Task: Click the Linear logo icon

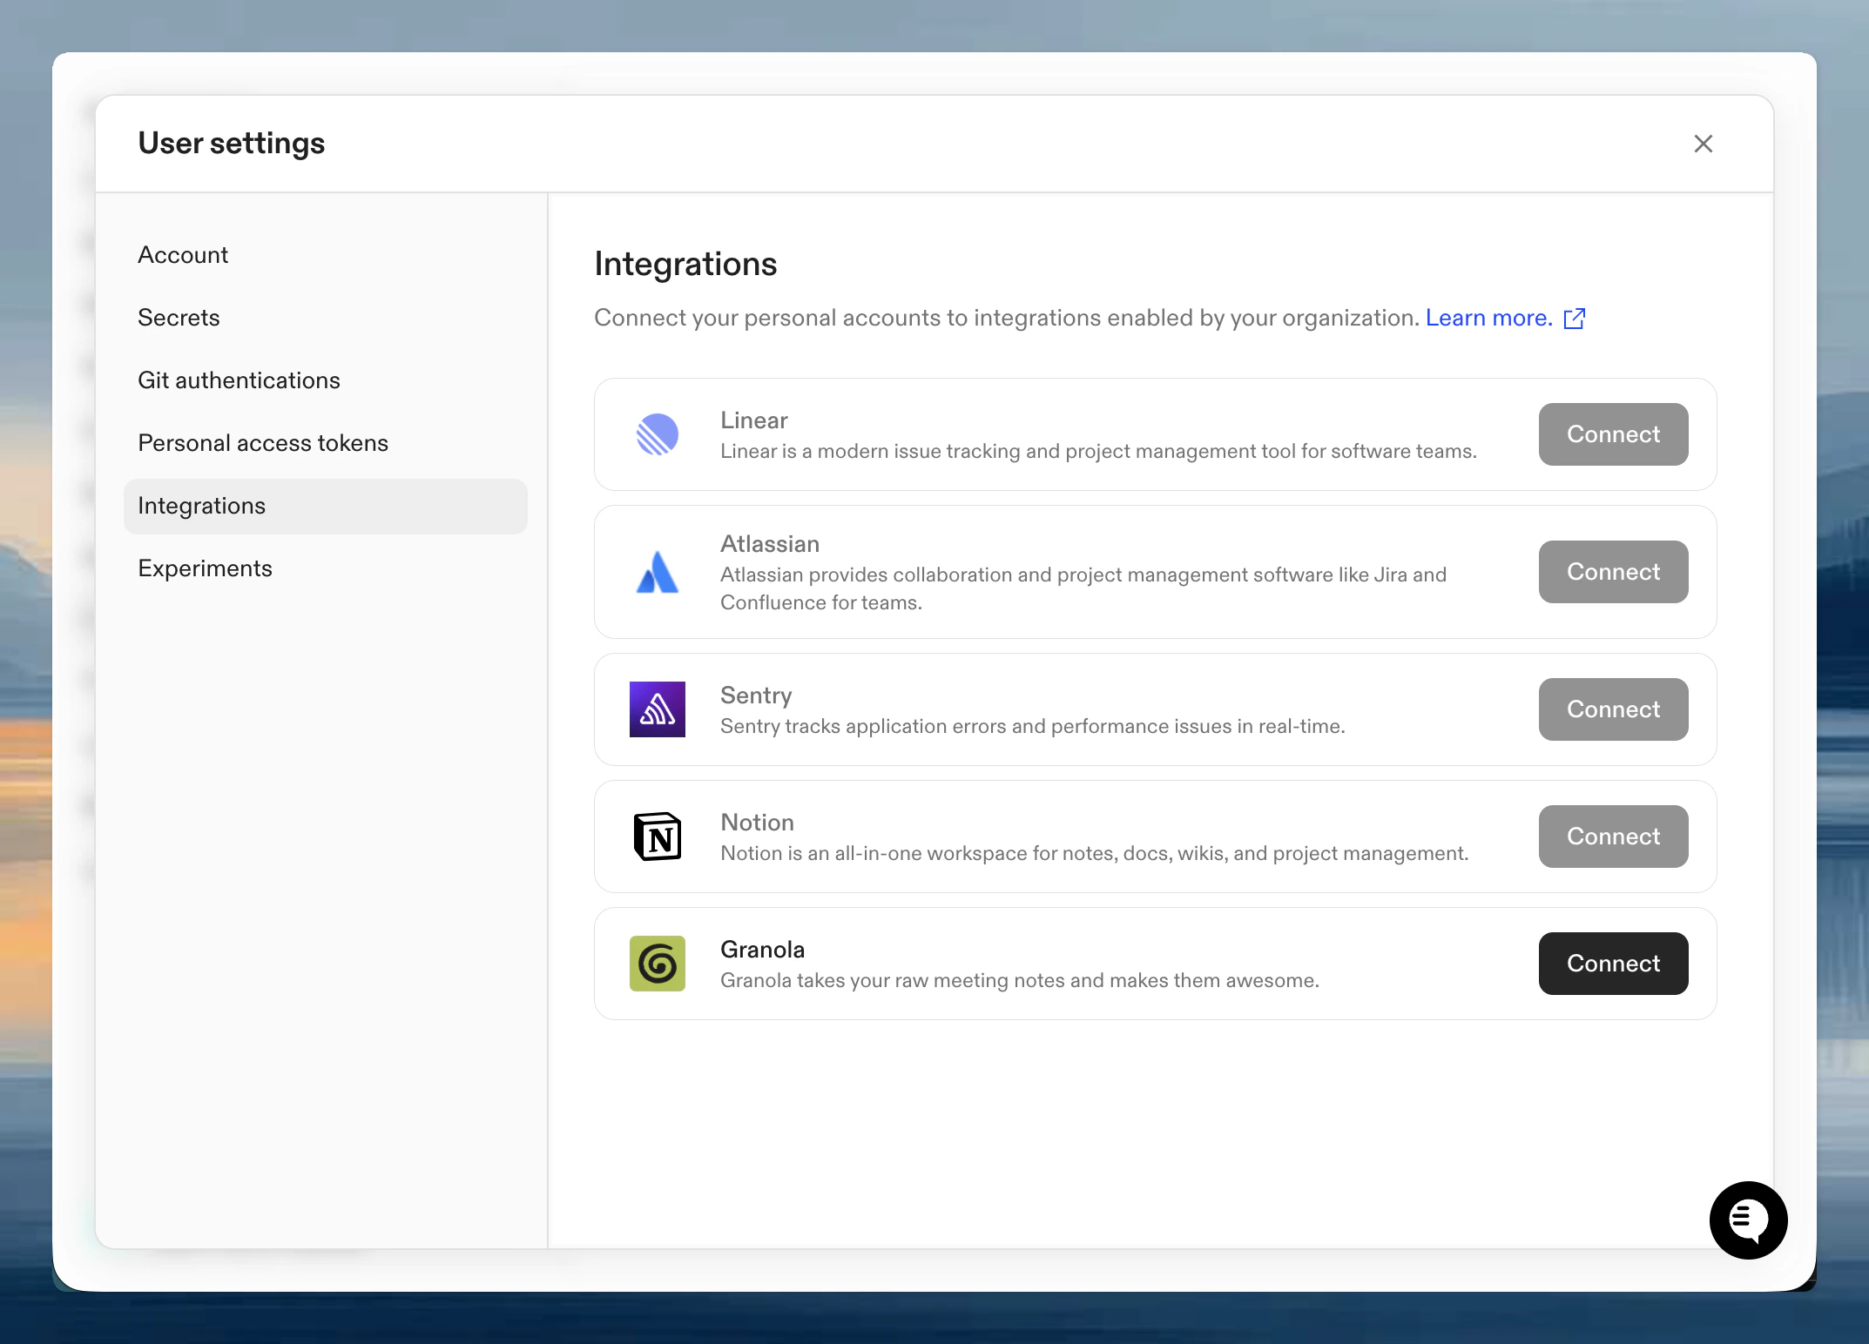Action: (657, 434)
